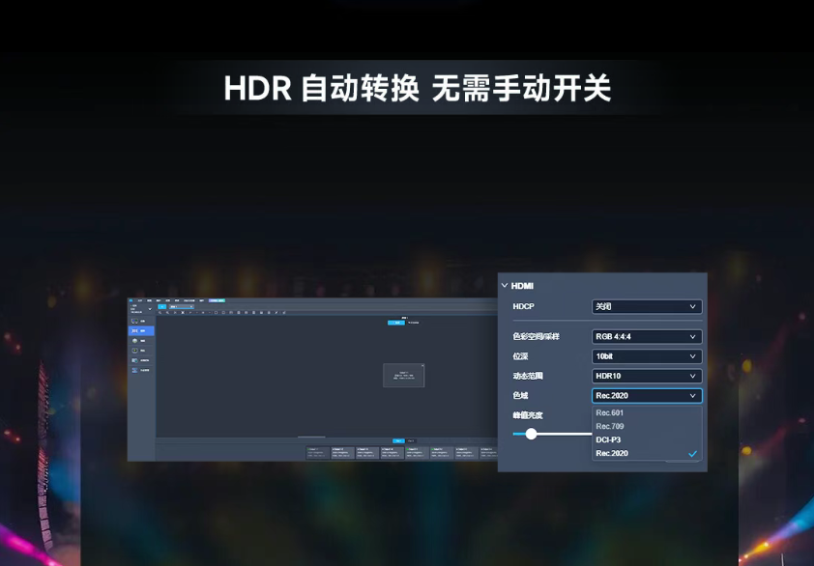Collapse the HDMI section using its chevron
Viewport: 814px width, 566px height.
coord(505,286)
